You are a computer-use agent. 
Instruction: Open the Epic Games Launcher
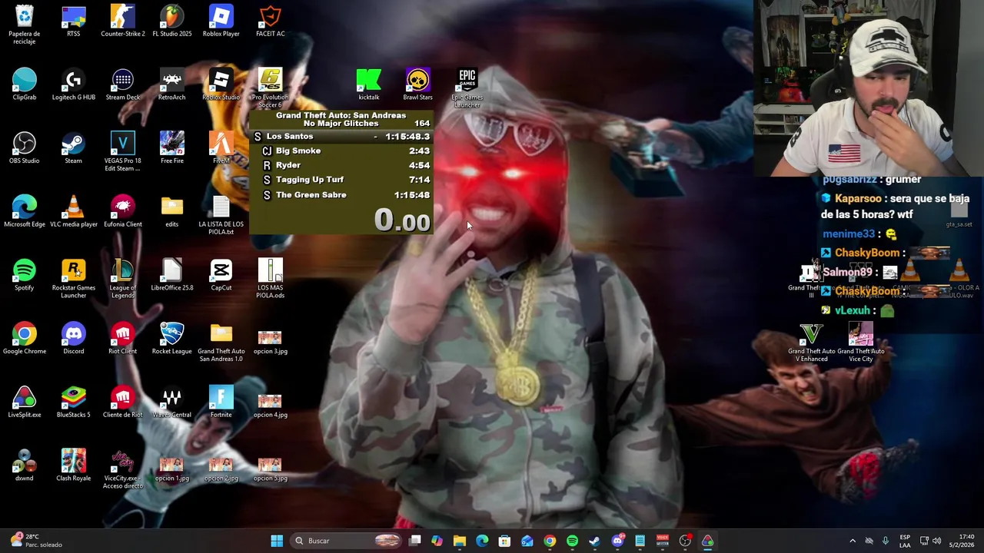click(x=467, y=88)
